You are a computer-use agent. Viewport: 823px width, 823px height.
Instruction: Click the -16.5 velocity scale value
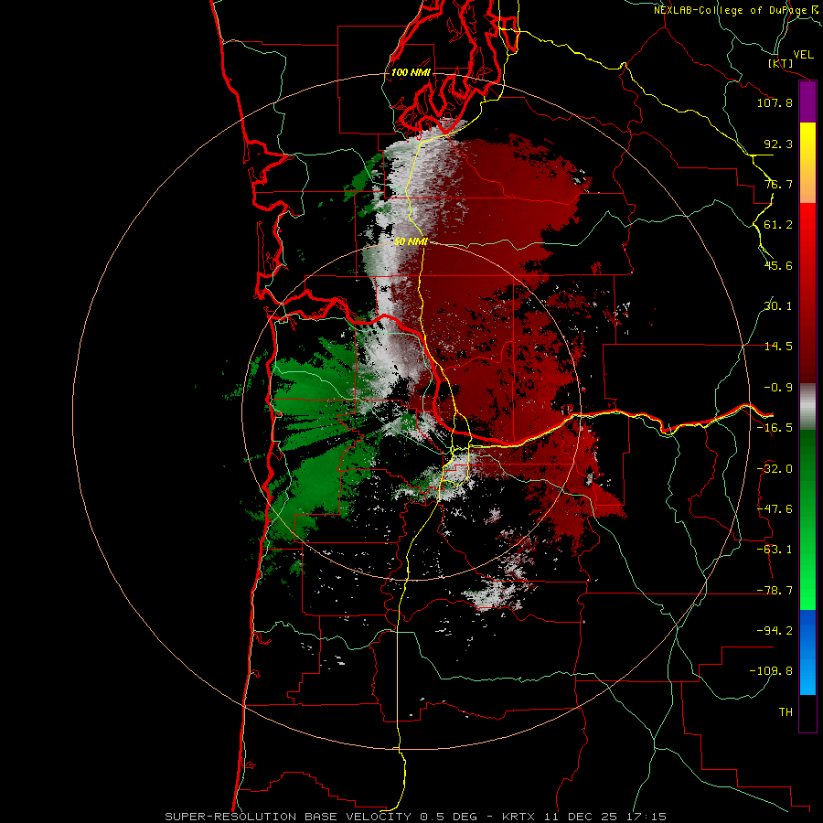point(775,428)
